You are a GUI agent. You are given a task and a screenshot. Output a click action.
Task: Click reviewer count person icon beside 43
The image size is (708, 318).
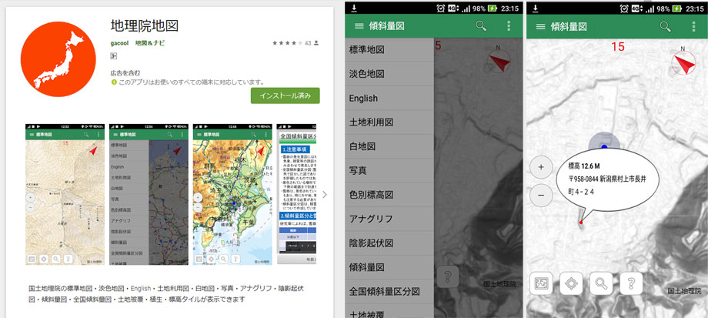tap(316, 43)
